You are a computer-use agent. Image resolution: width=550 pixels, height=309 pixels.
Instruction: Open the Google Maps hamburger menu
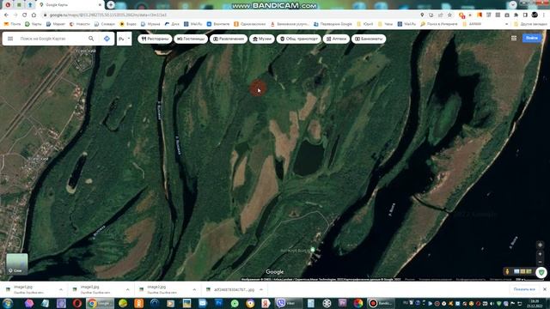(x=10, y=39)
